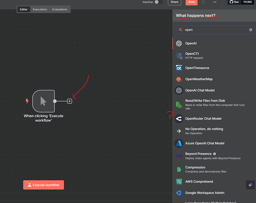
Task: Select 'OpenAI Chat Model' node entry
Action: [x=214, y=91]
